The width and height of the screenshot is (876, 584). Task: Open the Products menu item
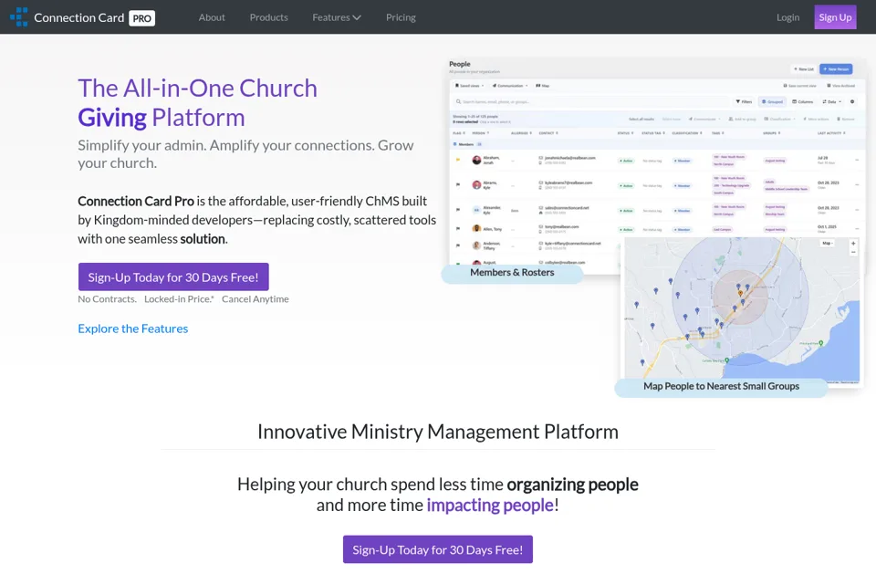point(268,17)
